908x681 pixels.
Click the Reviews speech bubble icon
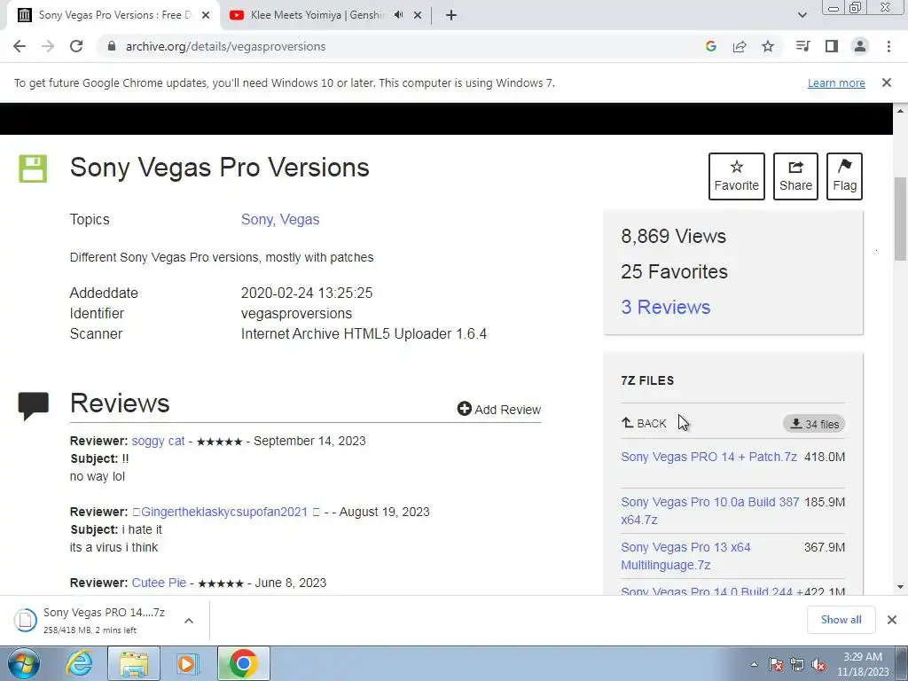point(33,406)
